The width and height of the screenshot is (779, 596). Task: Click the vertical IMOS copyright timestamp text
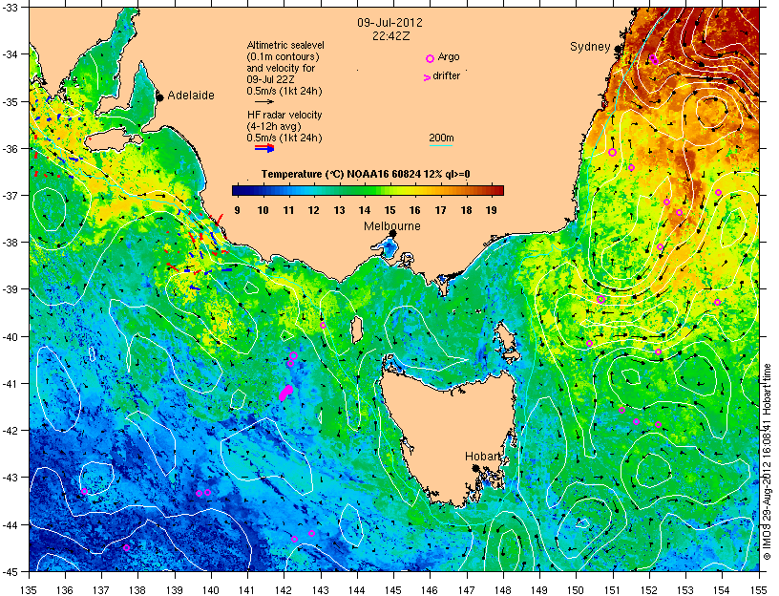point(768,461)
